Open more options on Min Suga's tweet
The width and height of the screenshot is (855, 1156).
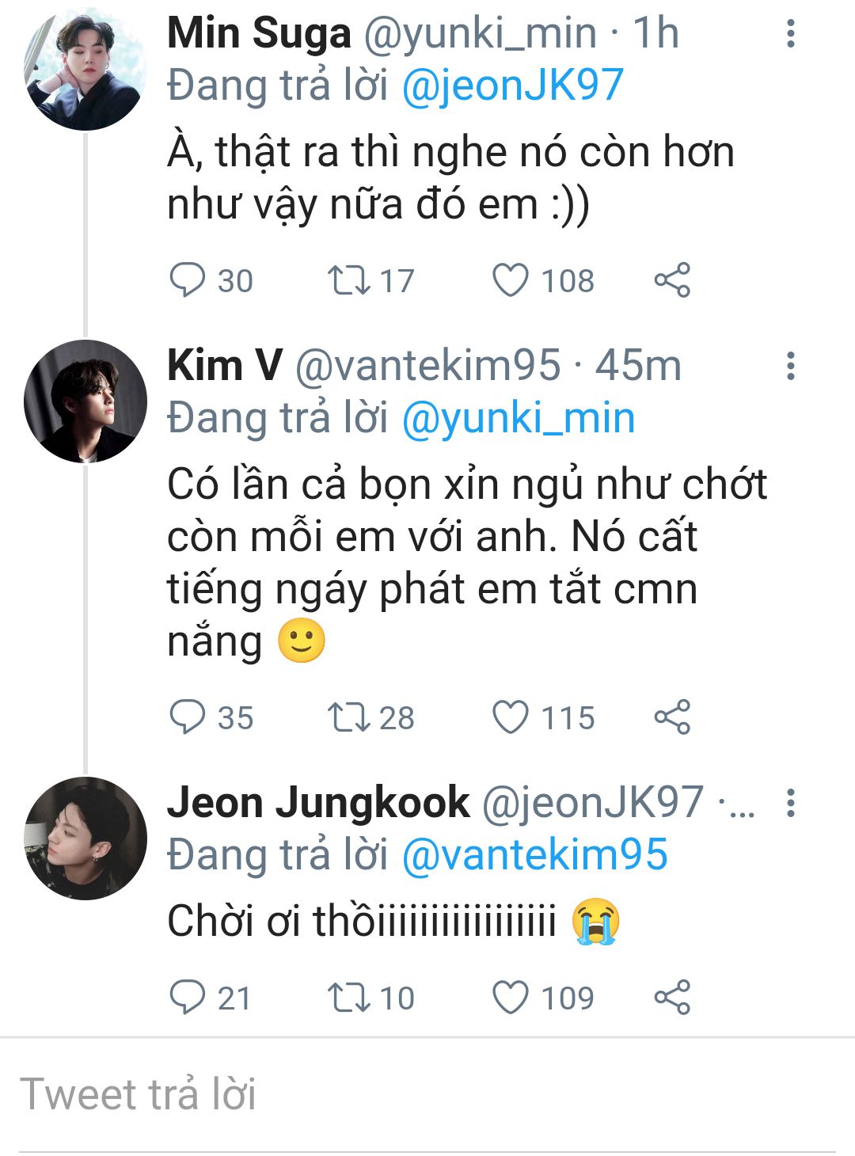790,33
